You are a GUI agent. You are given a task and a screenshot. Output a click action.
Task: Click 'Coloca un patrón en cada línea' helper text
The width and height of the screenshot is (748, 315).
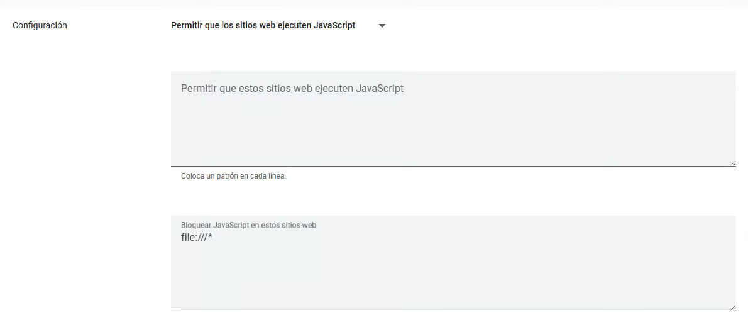coord(233,176)
